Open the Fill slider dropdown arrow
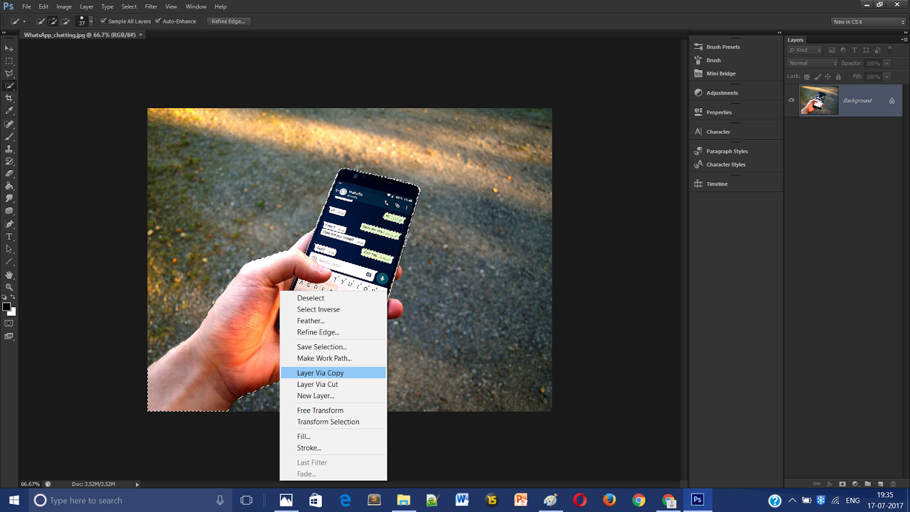This screenshot has width=910, height=512. tap(887, 77)
